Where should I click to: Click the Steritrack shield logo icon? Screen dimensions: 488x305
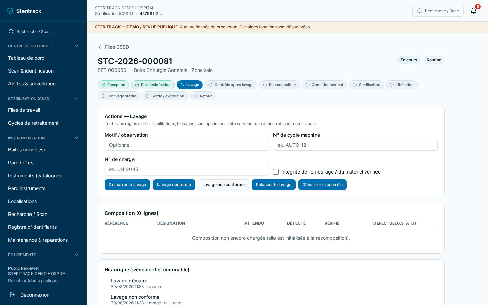(10, 11)
